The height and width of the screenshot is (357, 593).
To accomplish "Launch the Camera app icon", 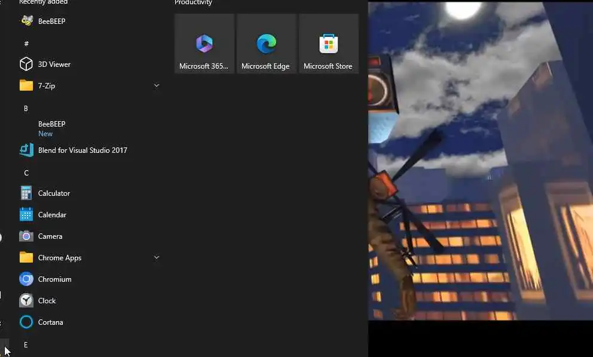I will click(x=26, y=236).
